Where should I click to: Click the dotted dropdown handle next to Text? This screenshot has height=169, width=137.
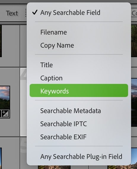pos(26,13)
